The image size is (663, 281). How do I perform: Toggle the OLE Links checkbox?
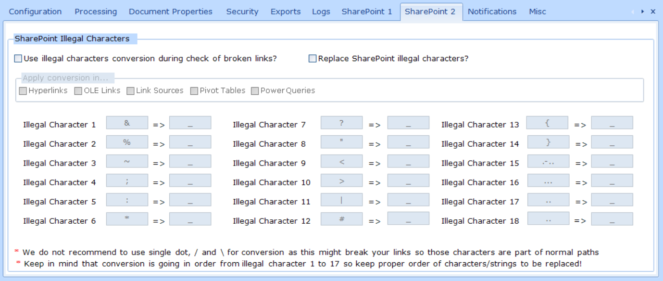click(78, 91)
